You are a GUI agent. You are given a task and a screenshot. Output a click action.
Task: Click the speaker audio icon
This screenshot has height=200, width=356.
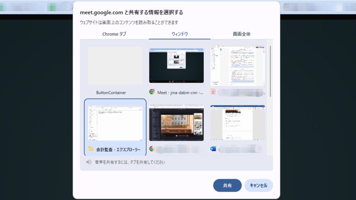[x=89, y=162]
